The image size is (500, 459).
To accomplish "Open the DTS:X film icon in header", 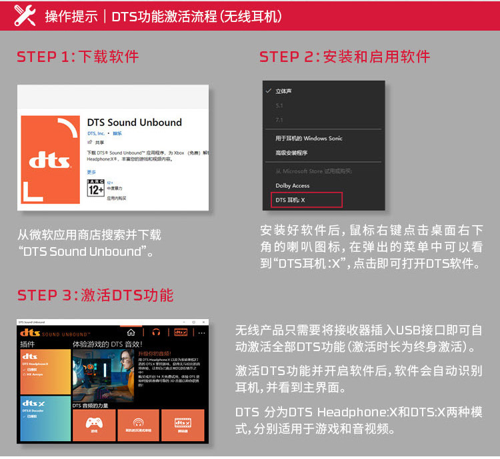I will click(x=181, y=332).
